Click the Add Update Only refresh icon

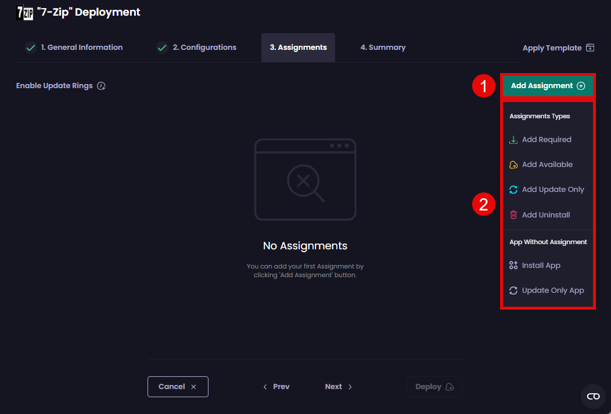pyautogui.click(x=513, y=190)
